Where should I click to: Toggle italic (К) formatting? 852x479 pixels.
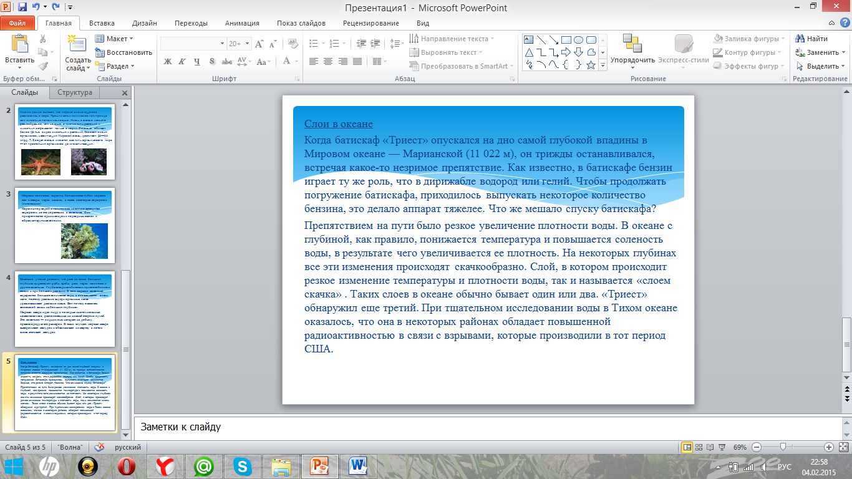click(x=182, y=61)
